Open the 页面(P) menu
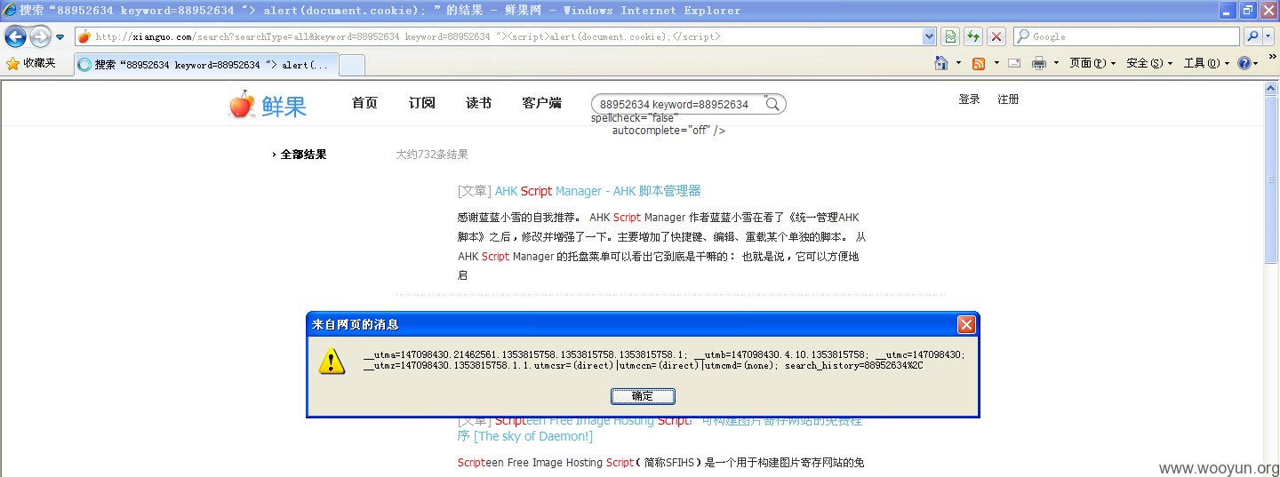This screenshot has height=477, width=1280. click(x=1092, y=63)
